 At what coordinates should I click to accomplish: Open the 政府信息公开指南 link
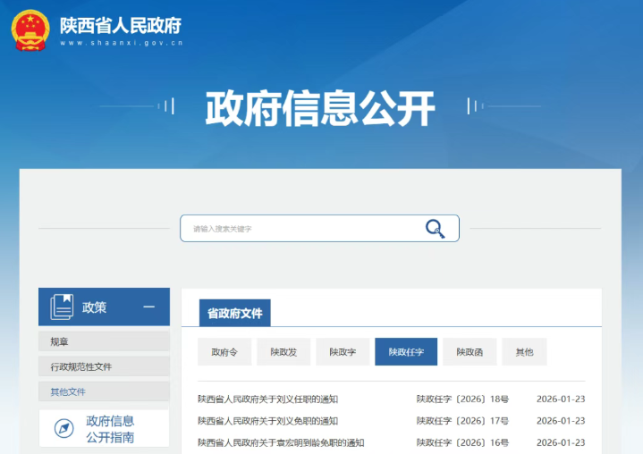pos(110,429)
